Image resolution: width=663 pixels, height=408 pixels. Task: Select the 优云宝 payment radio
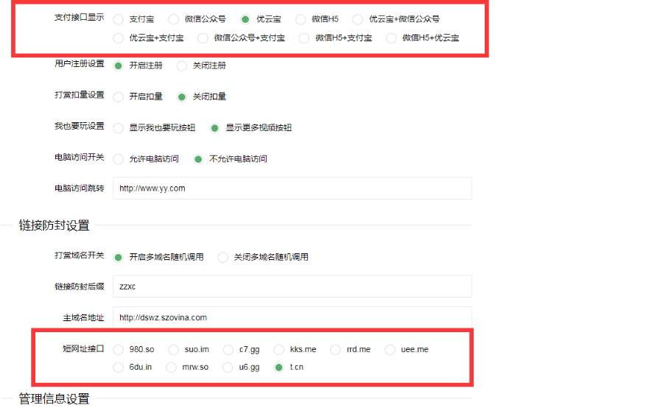245,19
